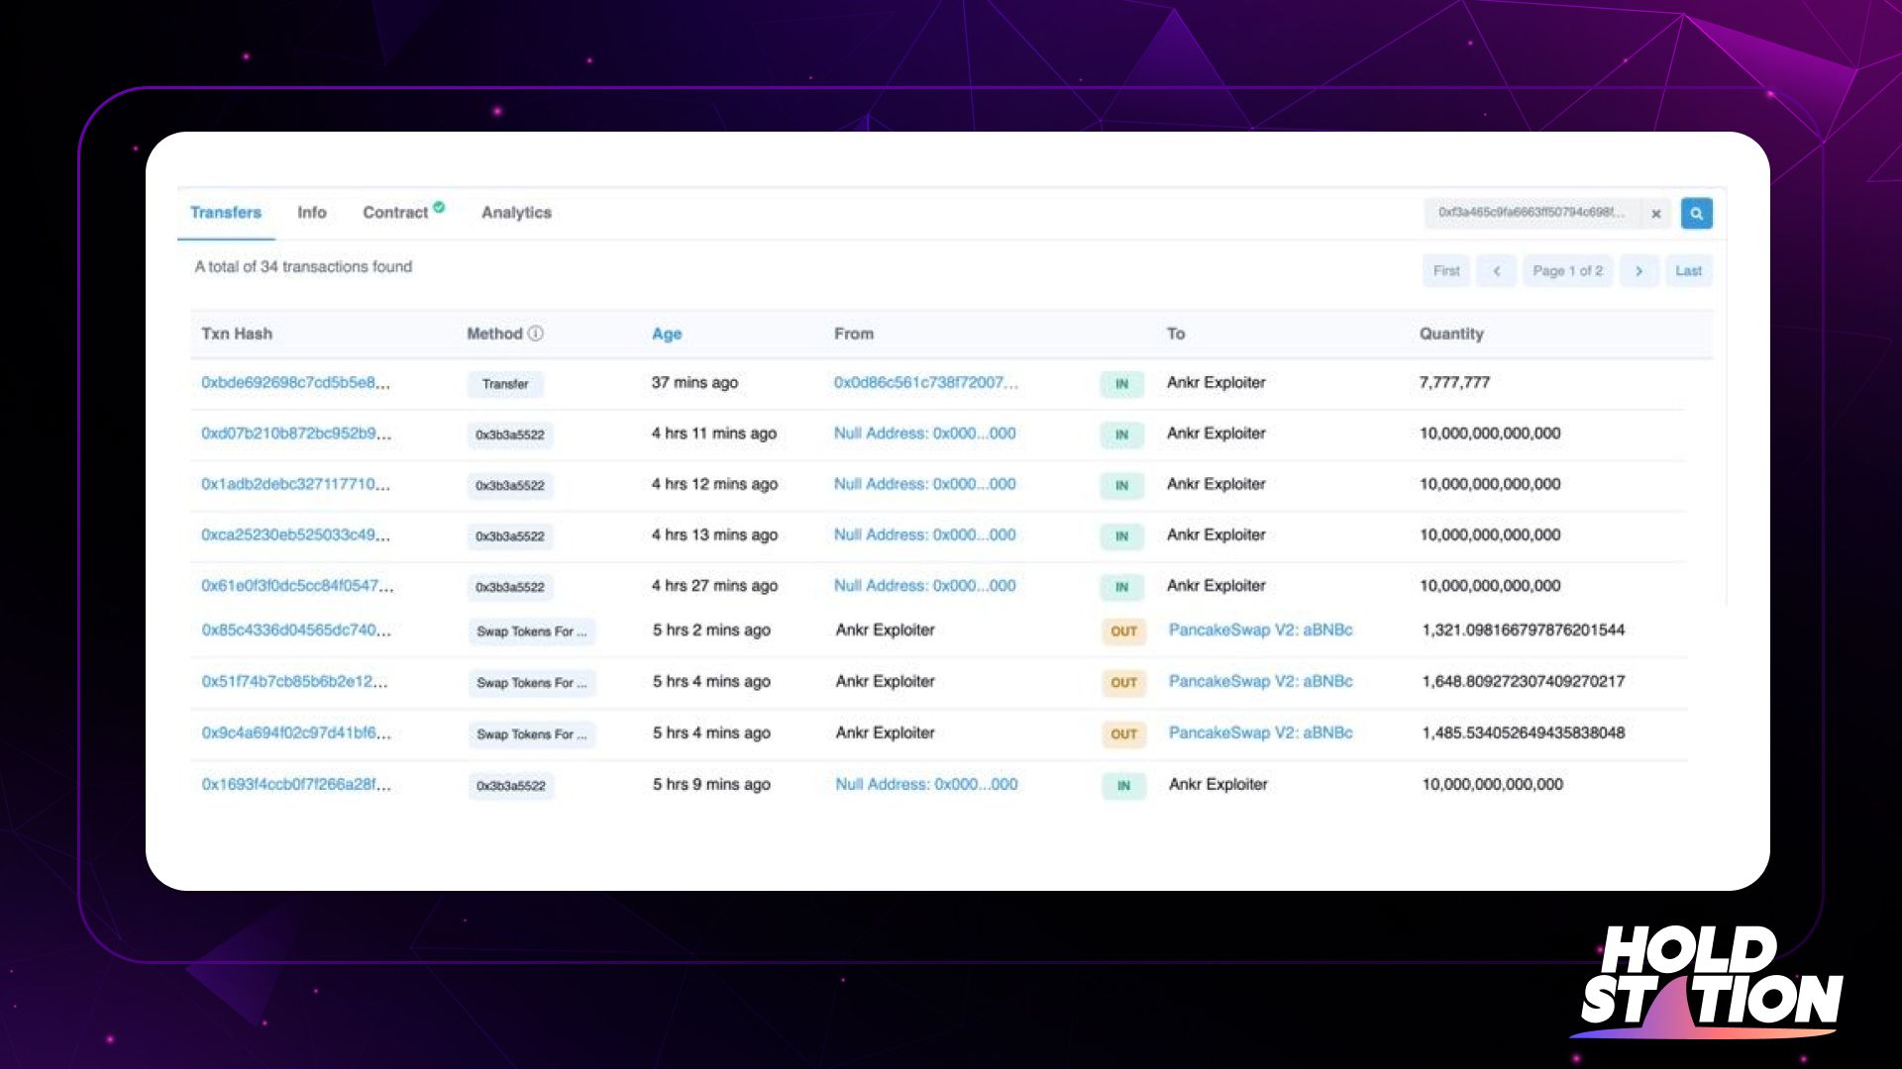Open PancakeSwap V2: aBNBc in 5 hrs 2 mins row
Screen dimensions: 1902x1069
(x=1260, y=631)
